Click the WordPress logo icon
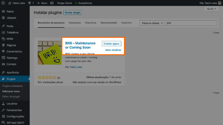The image size is (223, 125). pyautogui.click(x=3, y=3)
